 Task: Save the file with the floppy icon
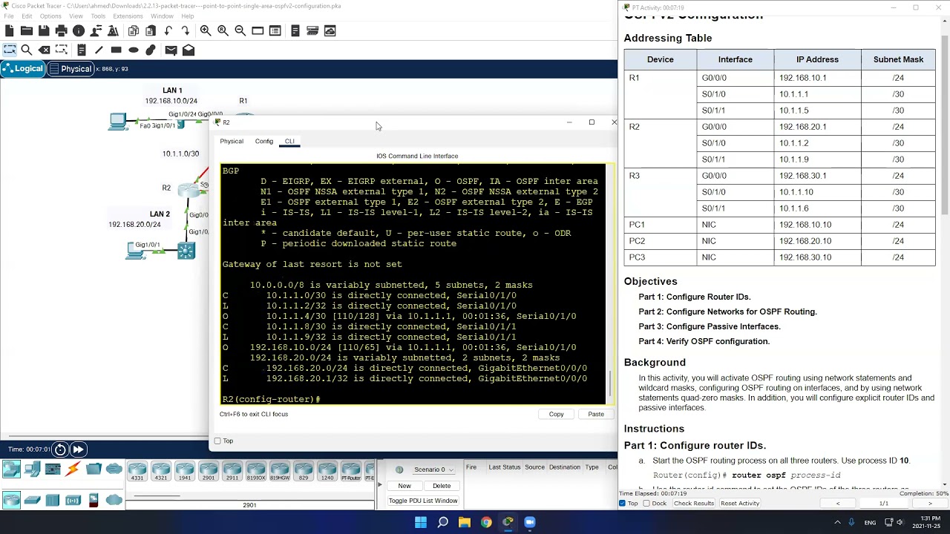[x=44, y=30]
